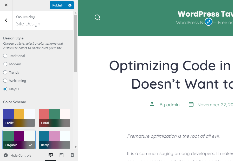Viewport: 233px width, 161px height.
Task: Switch to mobile preview icon
Action: pyautogui.click(x=72, y=155)
